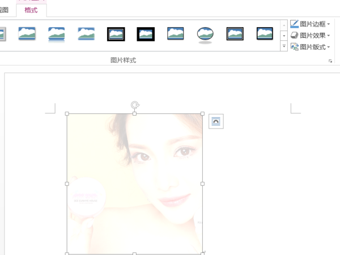
Task: Click the top-left resize handle of the picture
Action: tap(67, 114)
